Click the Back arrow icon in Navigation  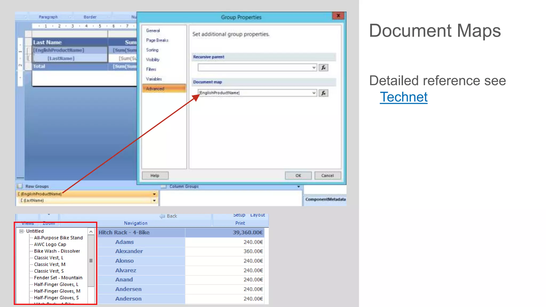162,216
